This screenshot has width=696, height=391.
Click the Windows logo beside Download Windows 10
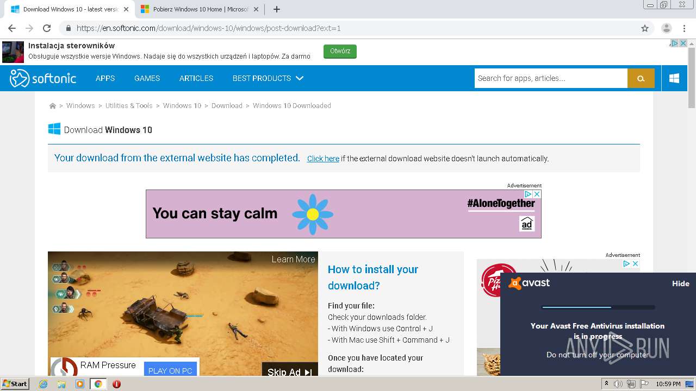point(54,129)
